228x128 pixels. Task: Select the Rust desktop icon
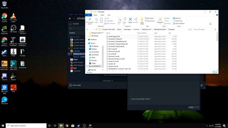point(14,89)
